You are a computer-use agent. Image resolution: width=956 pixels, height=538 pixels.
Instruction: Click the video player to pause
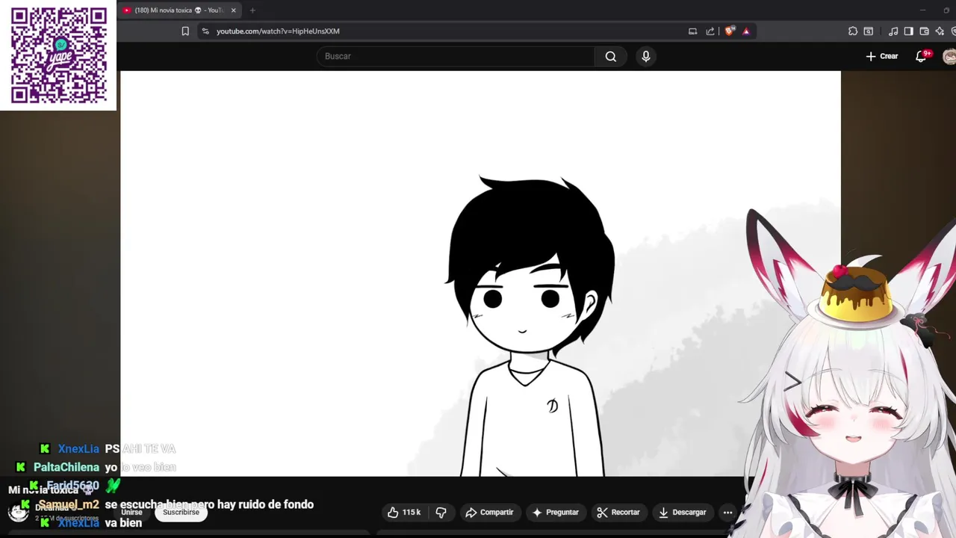480,273
